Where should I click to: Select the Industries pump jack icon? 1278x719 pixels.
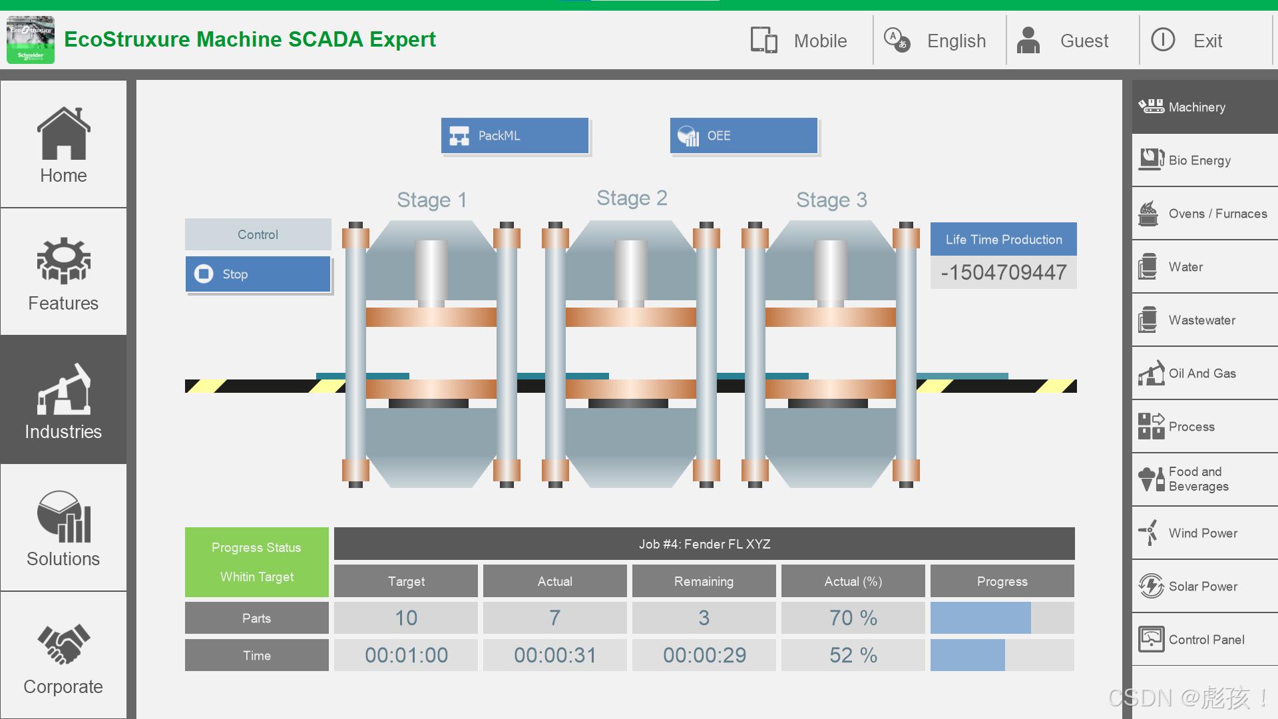[x=63, y=389]
